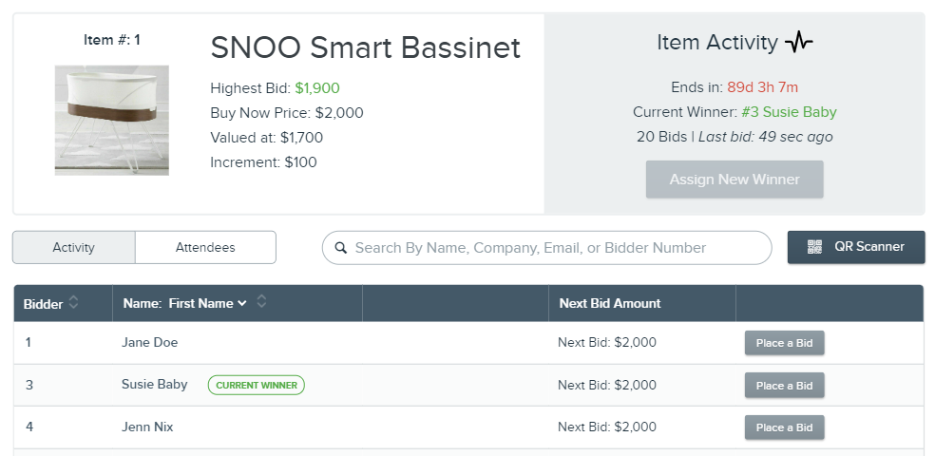
Task: Click the search magnifier icon
Action: (x=340, y=247)
